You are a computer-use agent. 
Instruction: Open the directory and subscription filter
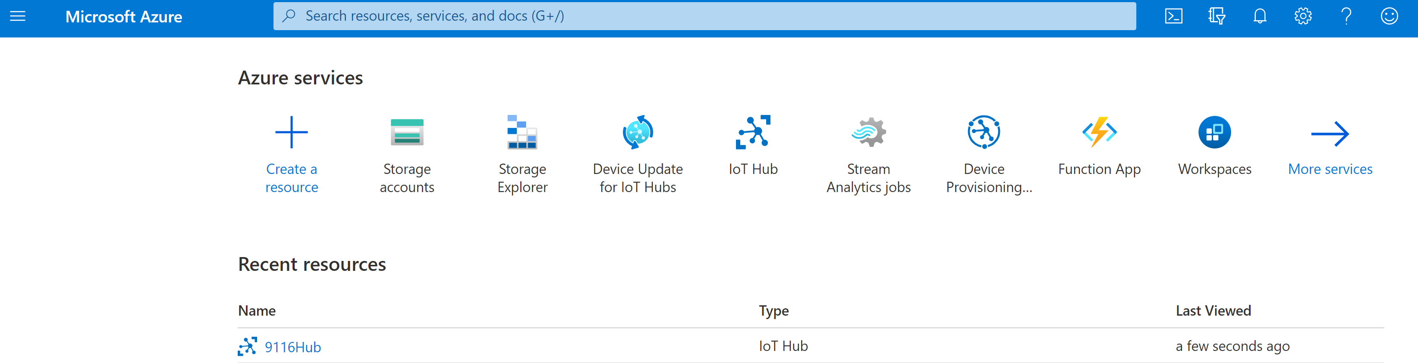pos(1217,16)
